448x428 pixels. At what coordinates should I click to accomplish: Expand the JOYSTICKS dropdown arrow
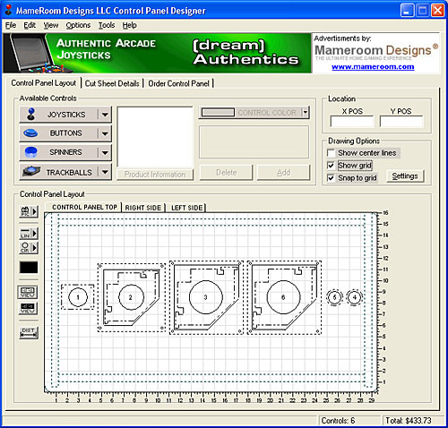click(105, 115)
